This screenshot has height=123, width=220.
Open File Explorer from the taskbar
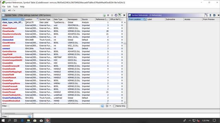29,120
